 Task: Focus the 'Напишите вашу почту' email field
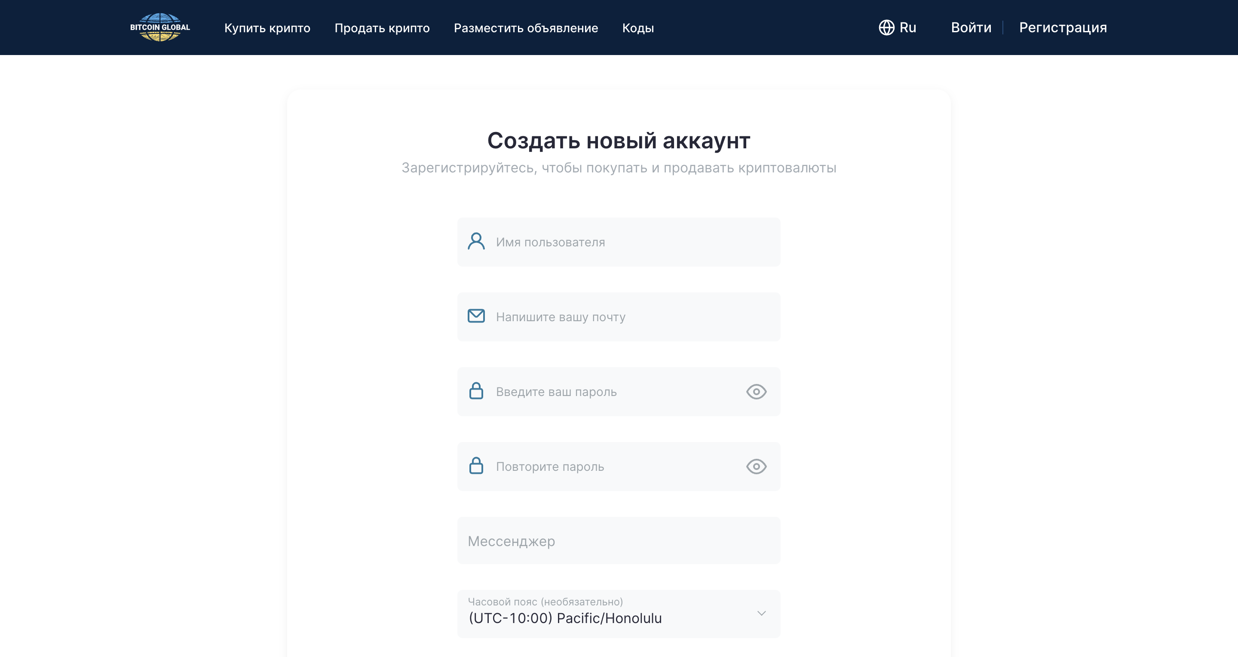click(619, 317)
